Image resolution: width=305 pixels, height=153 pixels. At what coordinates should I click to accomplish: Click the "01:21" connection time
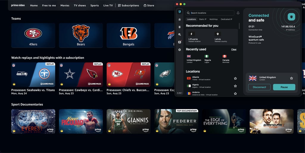tap(251, 26)
